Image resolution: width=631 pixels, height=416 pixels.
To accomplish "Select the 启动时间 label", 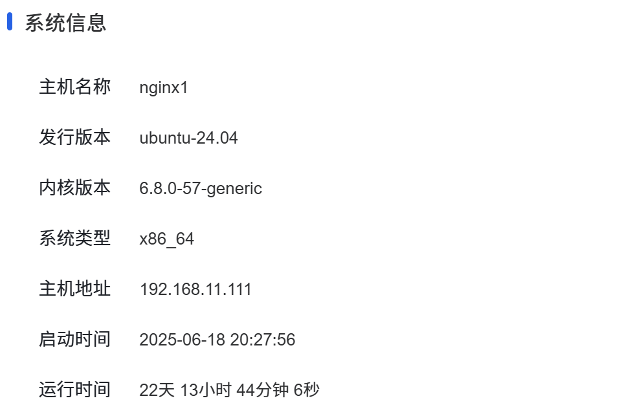I will pos(75,339).
